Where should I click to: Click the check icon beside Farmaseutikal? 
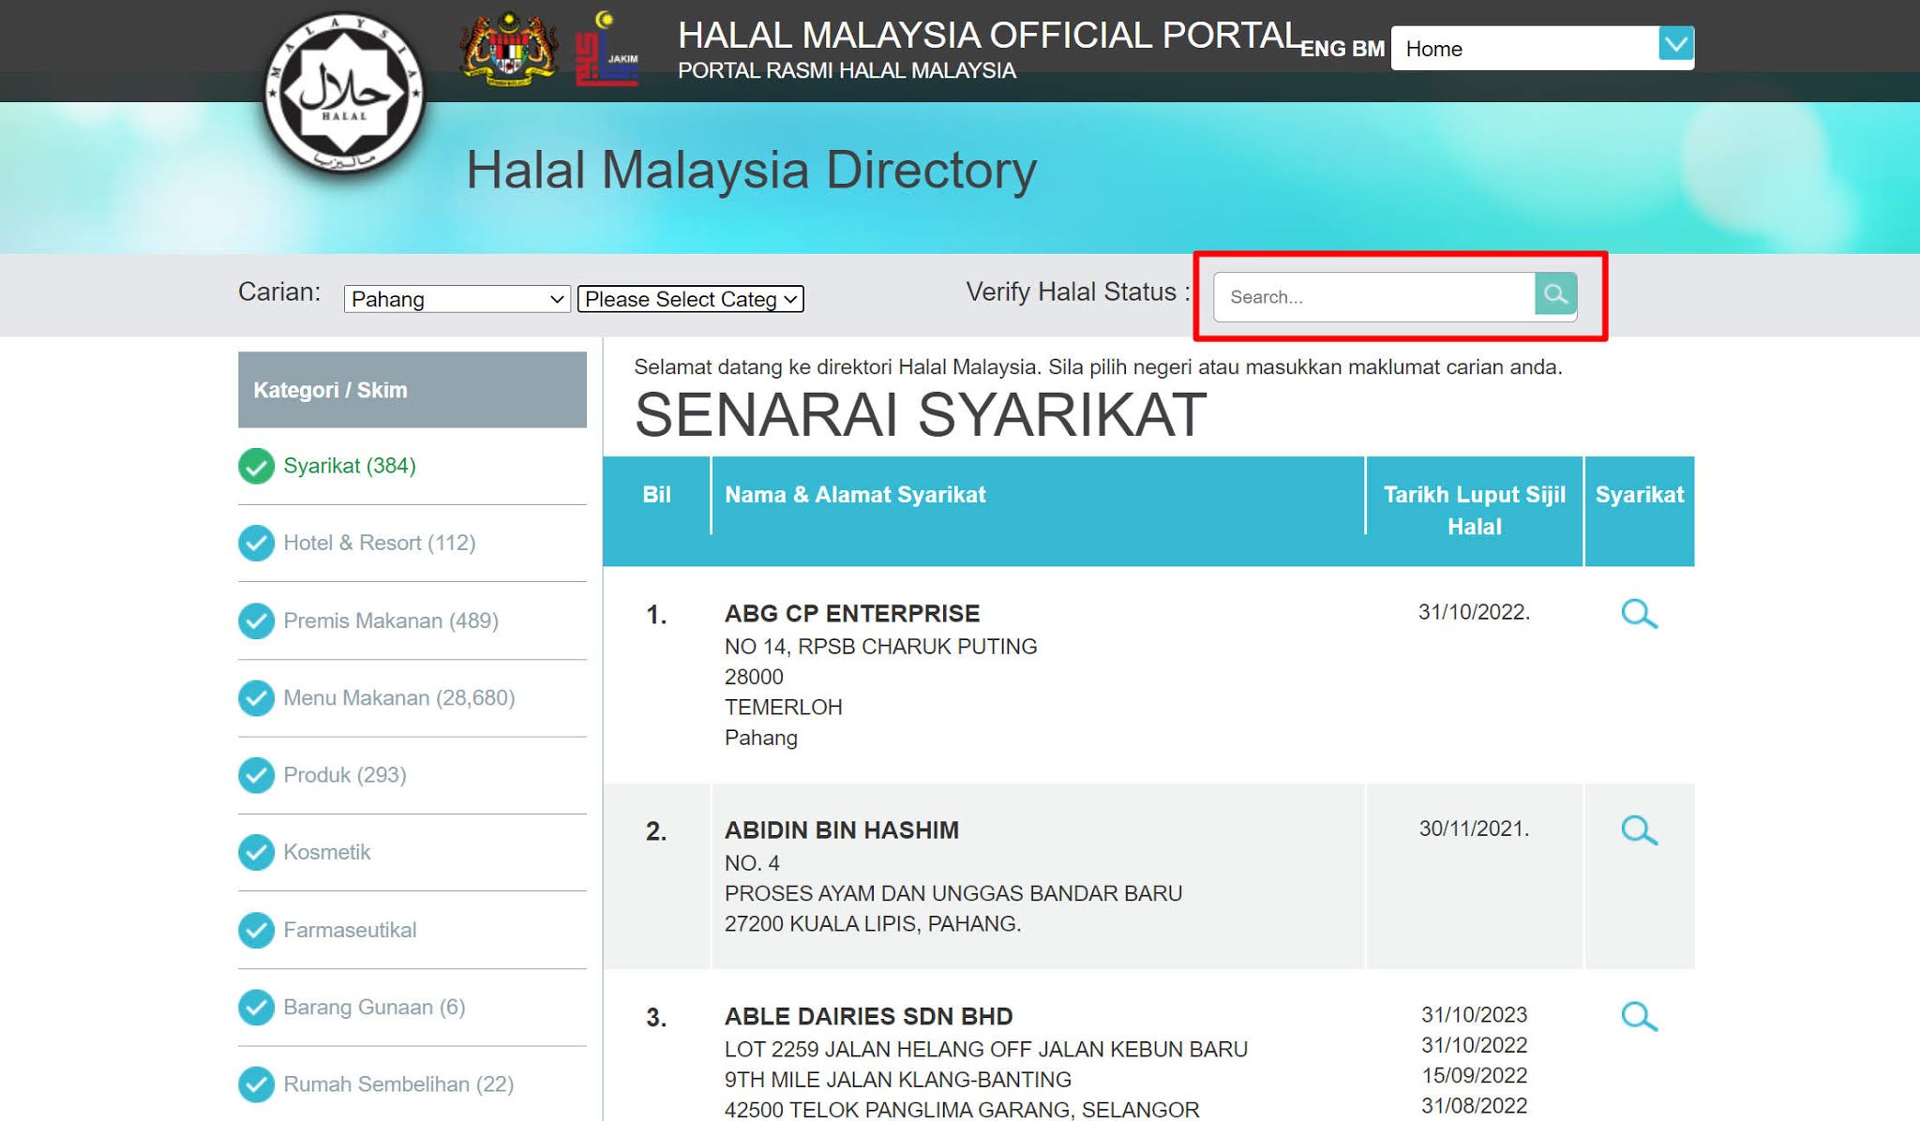tap(256, 930)
